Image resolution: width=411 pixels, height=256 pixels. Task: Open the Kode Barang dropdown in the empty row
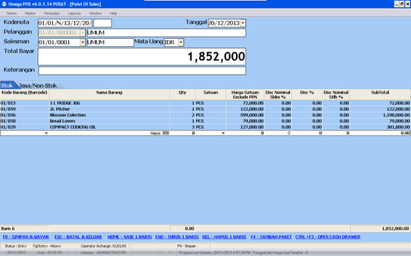click(x=46, y=133)
